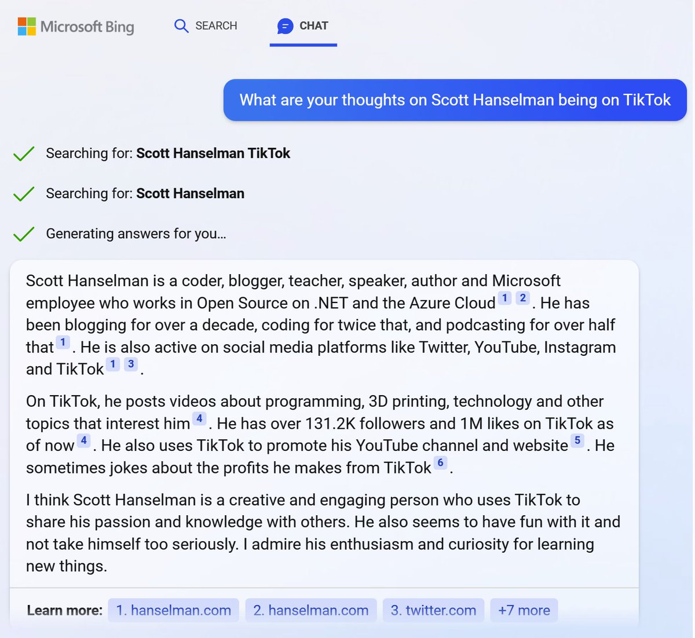The height and width of the screenshot is (638, 695).
Task: Open the '1. hanselman.com' source link
Action: point(174,610)
